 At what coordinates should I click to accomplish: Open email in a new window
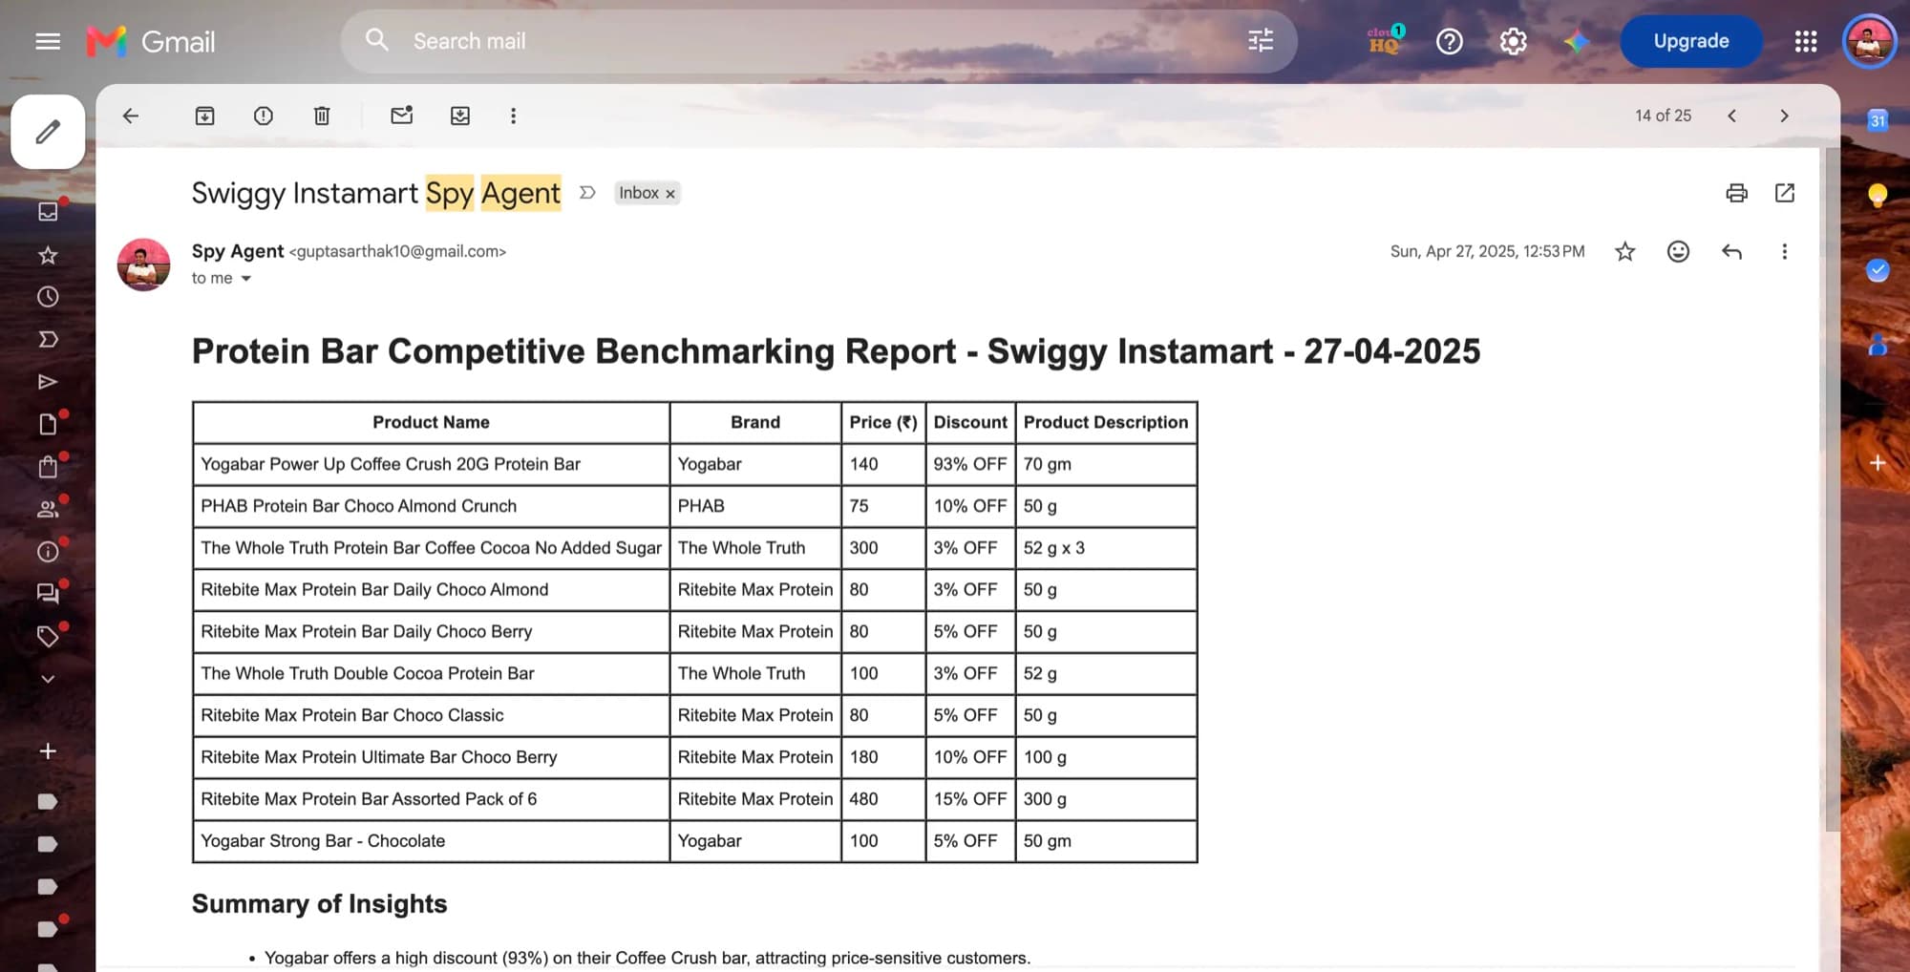pyautogui.click(x=1785, y=193)
